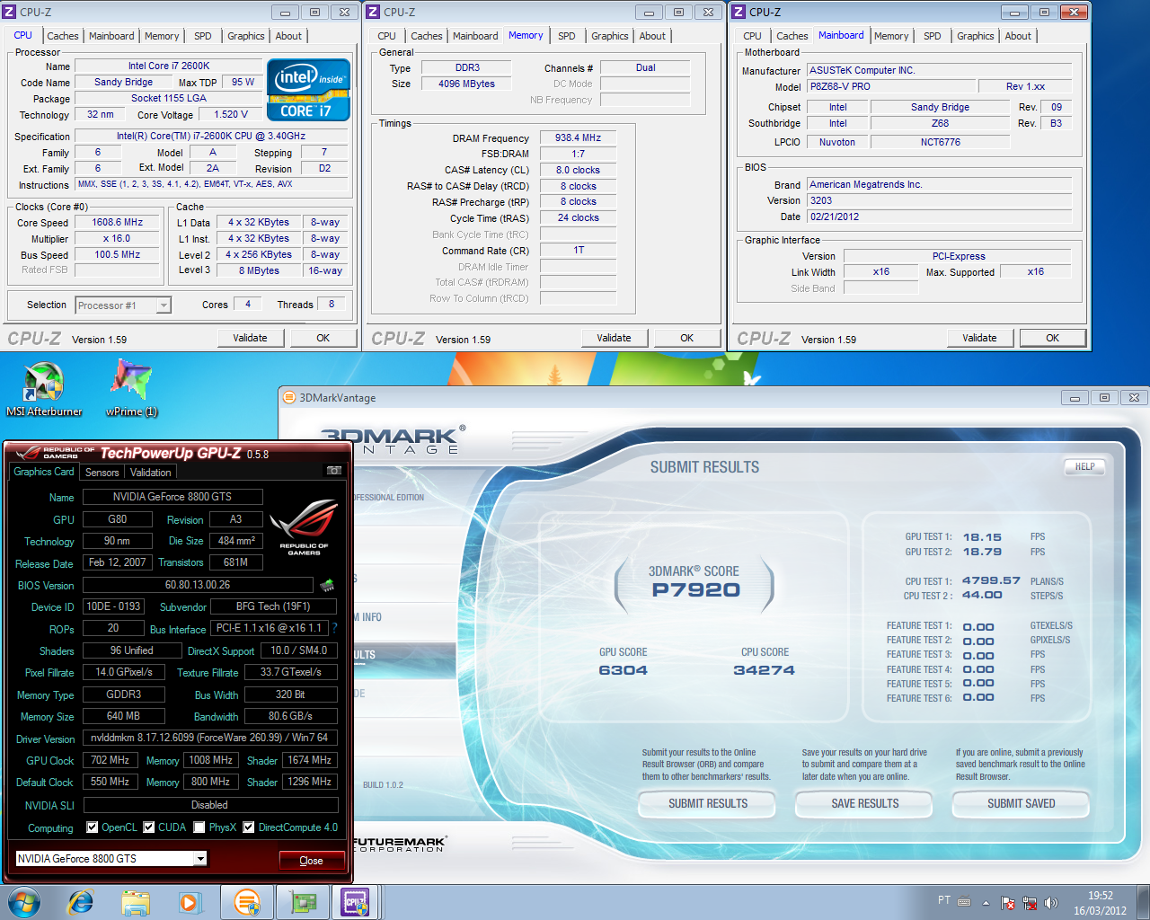Click the Intel Core i7 logo in CPU-Z
The image size is (1150, 920).
[x=308, y=90]
